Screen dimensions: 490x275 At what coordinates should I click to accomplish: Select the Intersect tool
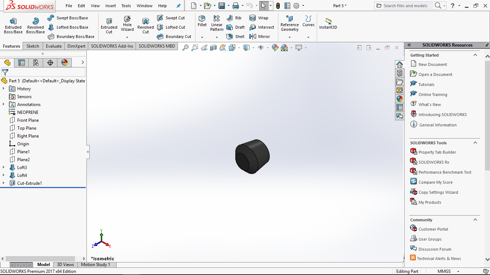pyautogui.click(x=262, y=27)
